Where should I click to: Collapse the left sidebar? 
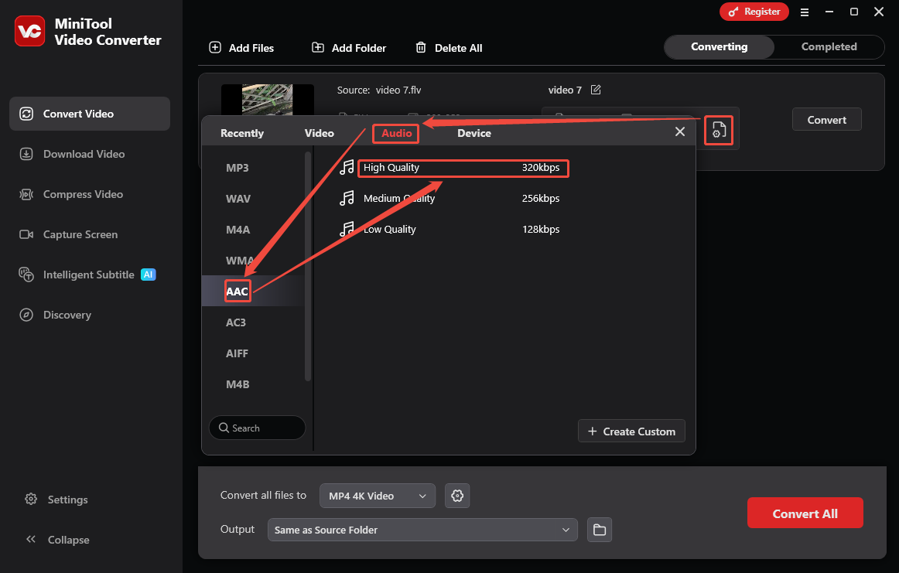(x=57, y=539)
